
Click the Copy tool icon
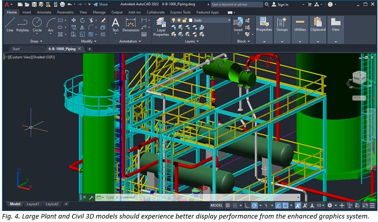click(x=74, y=27)
